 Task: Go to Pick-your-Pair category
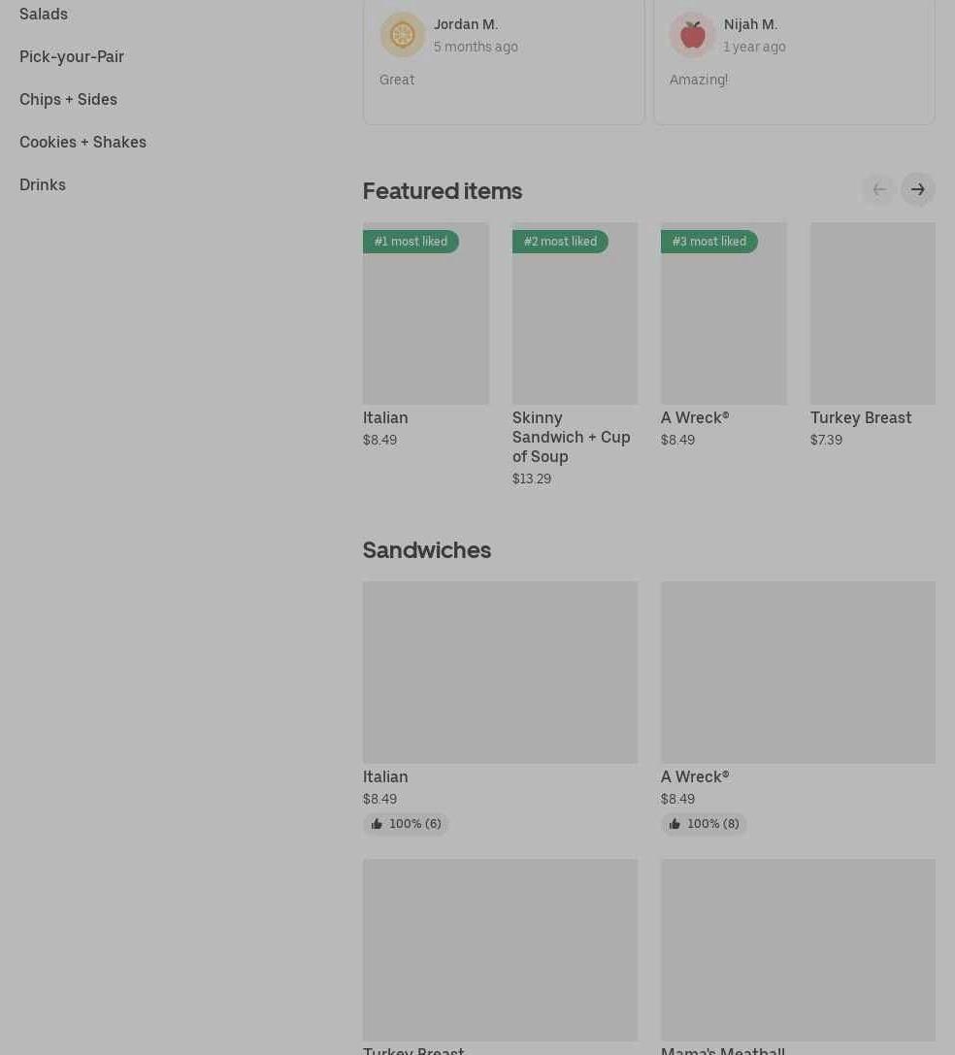72,56
